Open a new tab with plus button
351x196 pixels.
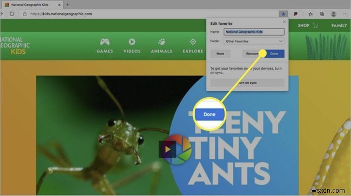pyautogui.click(x=67, y=4)
